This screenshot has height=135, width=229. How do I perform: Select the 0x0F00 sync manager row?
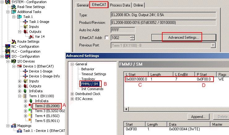(176, 129)
